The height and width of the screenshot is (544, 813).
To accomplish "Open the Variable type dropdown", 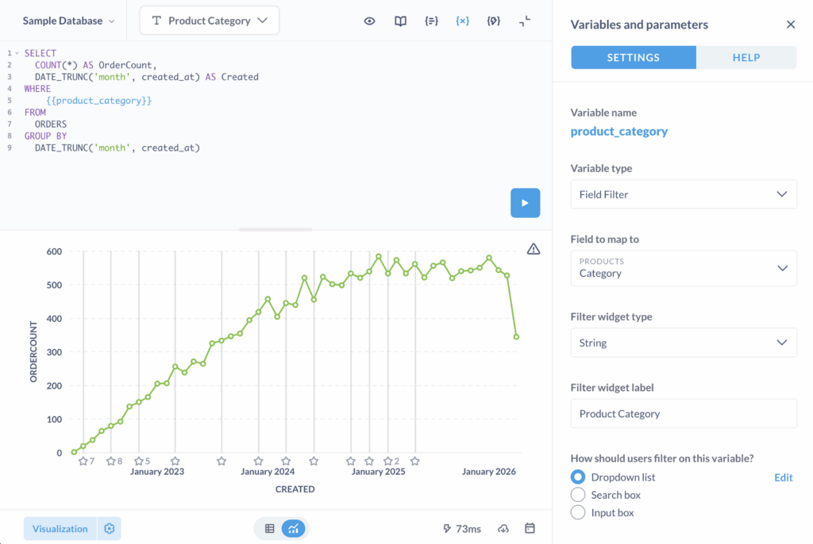I will tap(684, 194).
